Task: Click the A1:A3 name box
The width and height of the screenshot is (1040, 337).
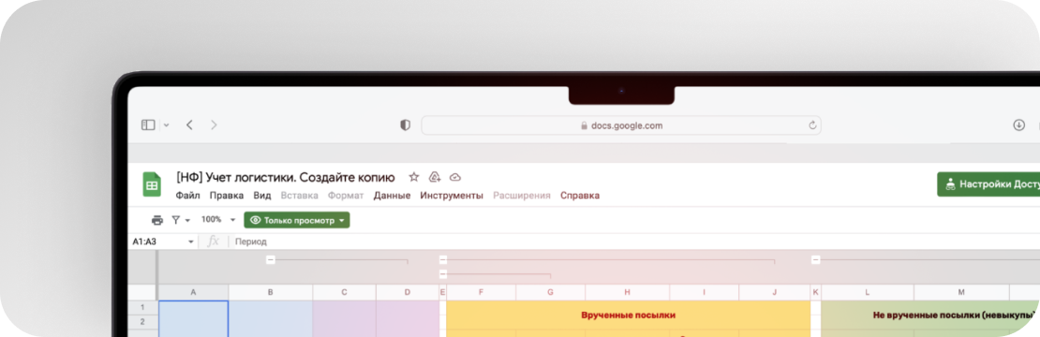Action: click(x=157, y=242)
